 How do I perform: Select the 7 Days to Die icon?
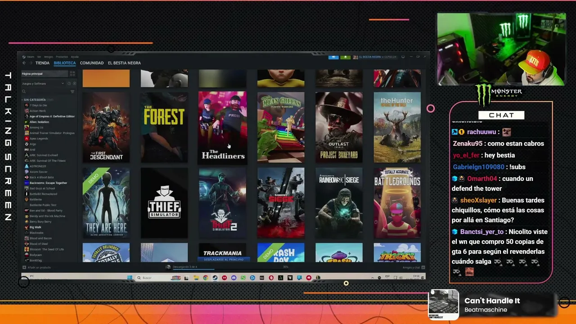(x=27, y=105)
